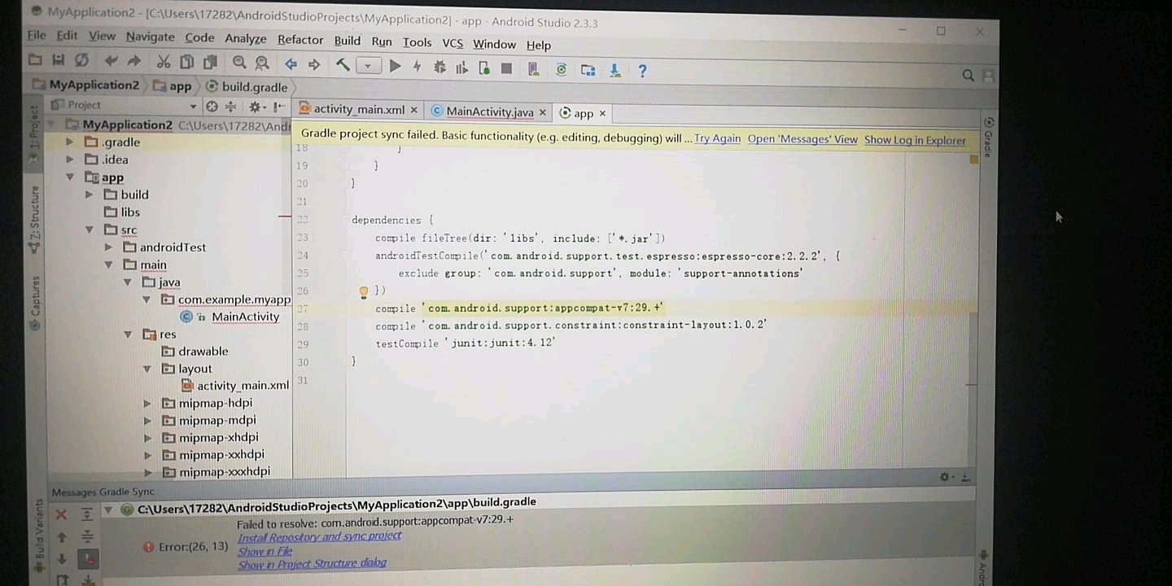Image resolution: width=1172 pixels, height=586 pixels.
Task: Open the VCS menu
Action: 453,43
